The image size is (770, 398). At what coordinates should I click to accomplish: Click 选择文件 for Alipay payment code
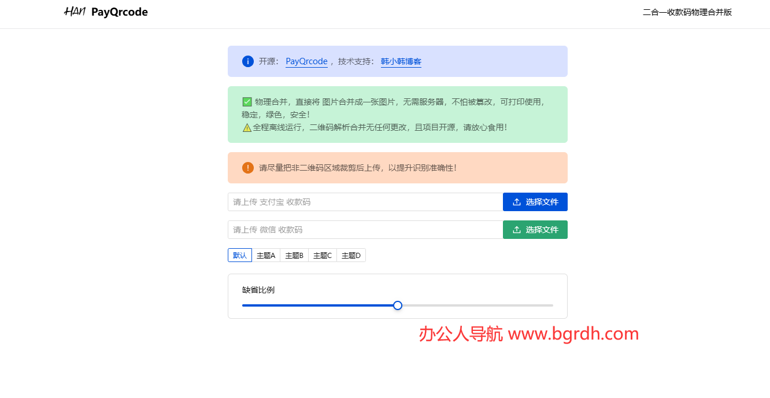pyautogui.click(x=535, y=201)
